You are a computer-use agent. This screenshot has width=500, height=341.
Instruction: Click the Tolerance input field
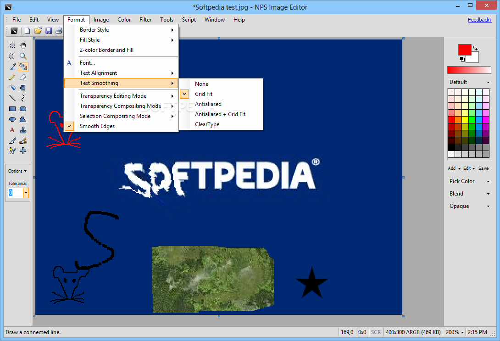(16, 193)
